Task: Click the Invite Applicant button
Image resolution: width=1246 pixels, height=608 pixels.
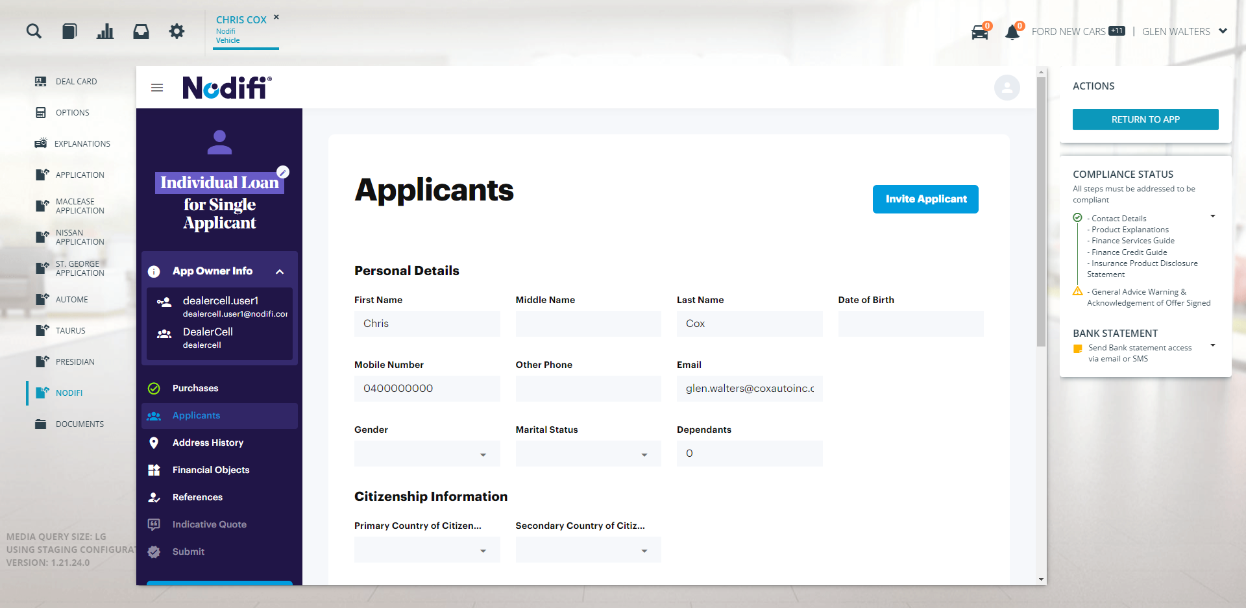Action: [x=925, y=199]
